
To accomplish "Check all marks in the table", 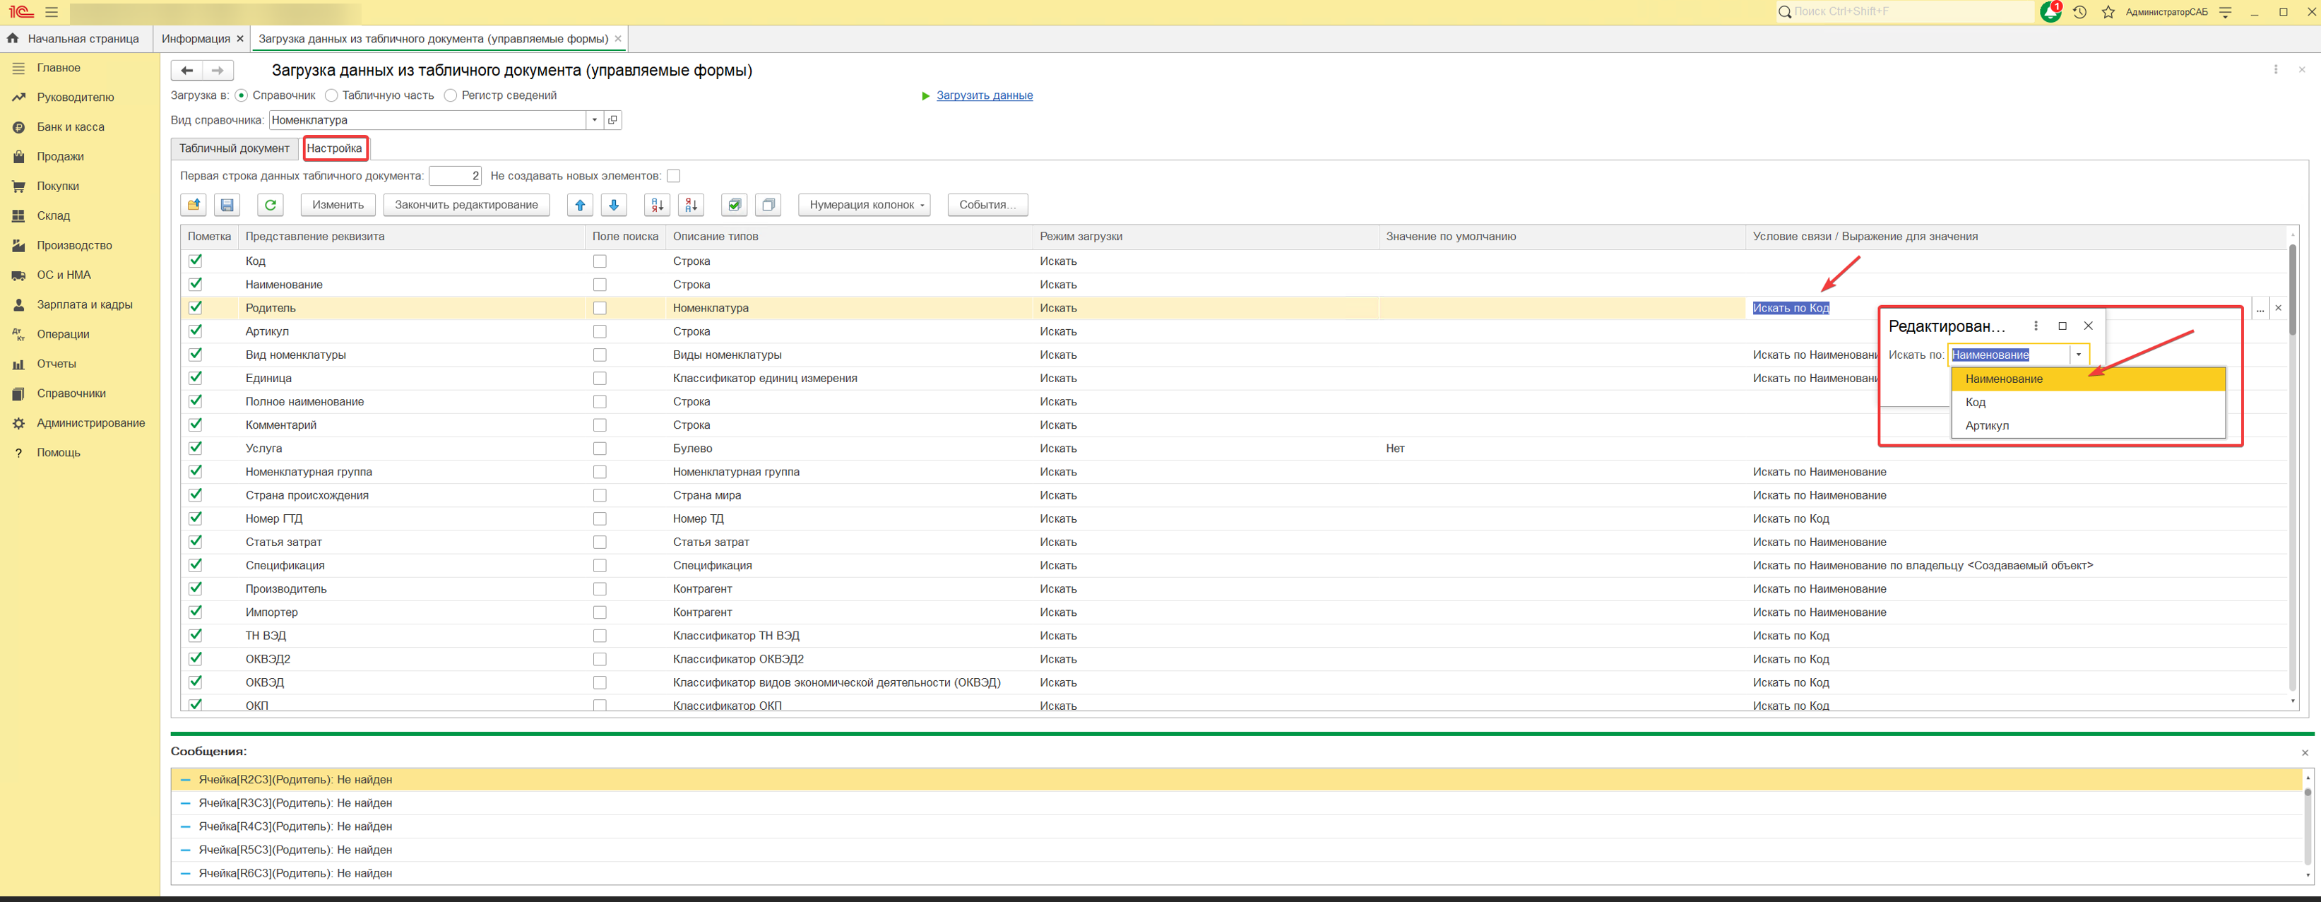I will pyautogui.click(x=735, y=205).
